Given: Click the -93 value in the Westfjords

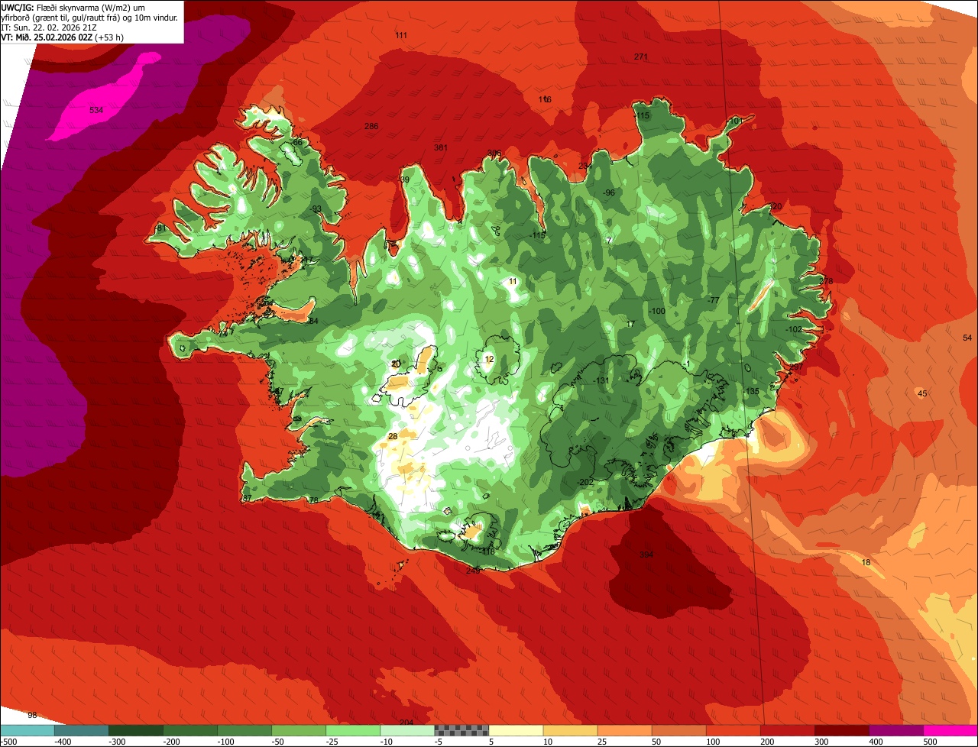Looking at the screenshot, I should click(316, 209).
